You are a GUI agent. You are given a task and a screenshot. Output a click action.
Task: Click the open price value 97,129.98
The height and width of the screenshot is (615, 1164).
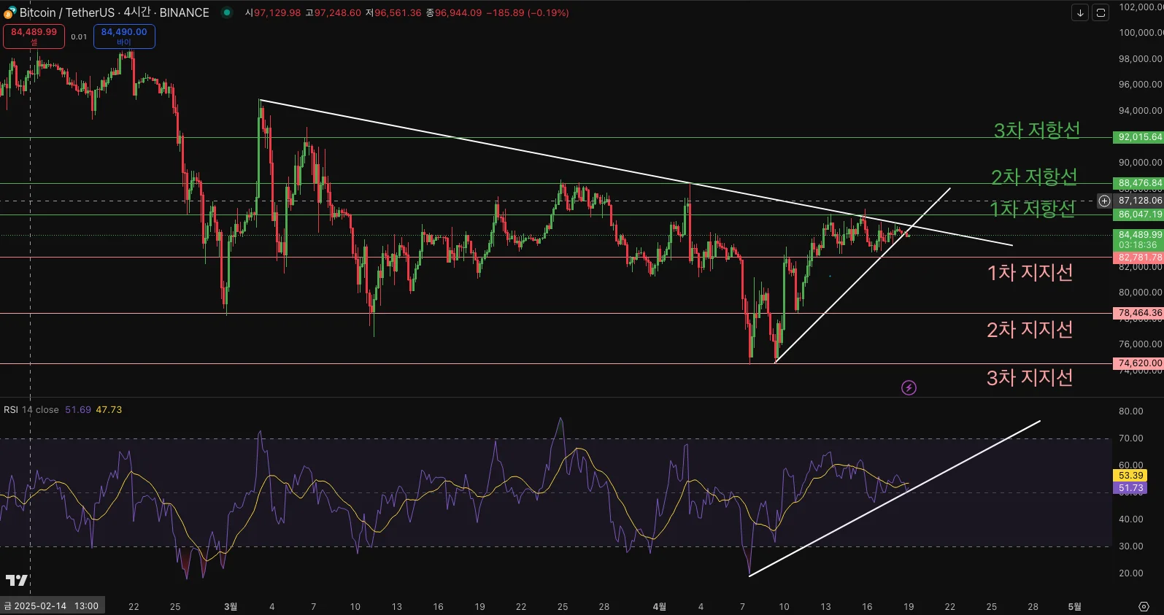point(277,13)
